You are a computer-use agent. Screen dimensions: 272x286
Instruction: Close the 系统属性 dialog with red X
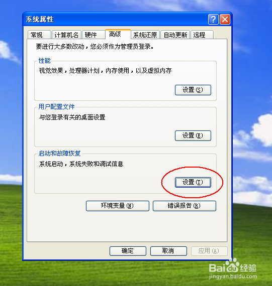225,20
